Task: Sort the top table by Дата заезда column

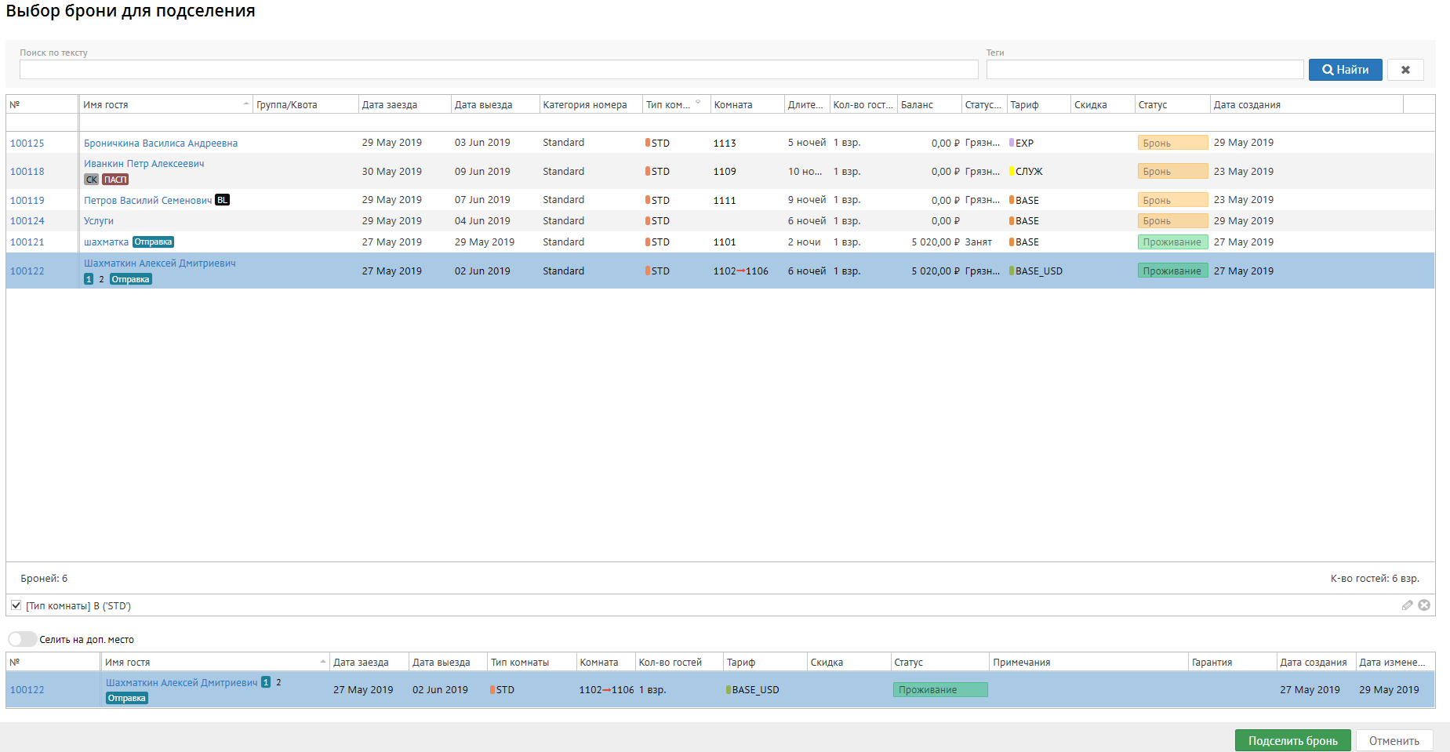Action: tap(403, 104)
